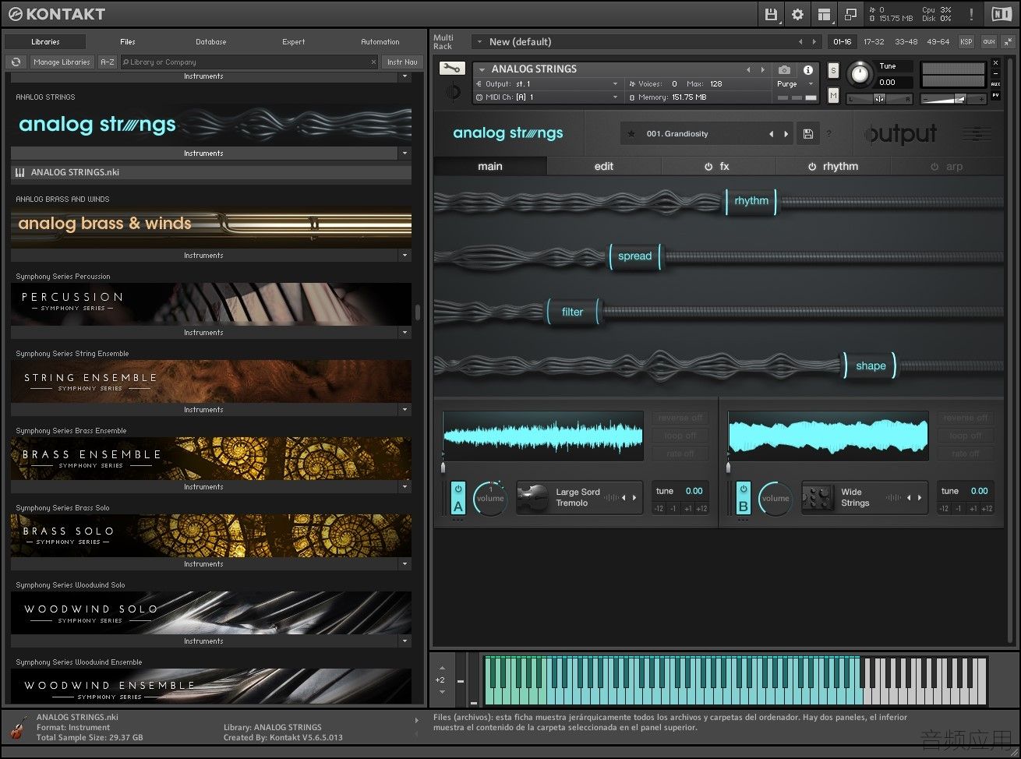This screenshot has height=759, width=1021.
Task: Click the KSP button in rack header
Action: [x=966, y=41]
